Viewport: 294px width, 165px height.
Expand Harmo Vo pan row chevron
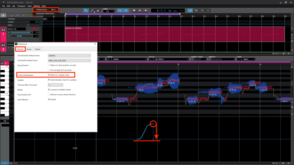[x=9, y=36]
